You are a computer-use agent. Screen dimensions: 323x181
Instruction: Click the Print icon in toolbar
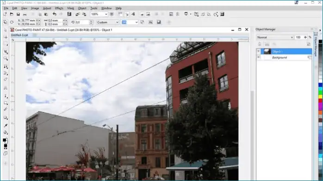click(25, 14)
